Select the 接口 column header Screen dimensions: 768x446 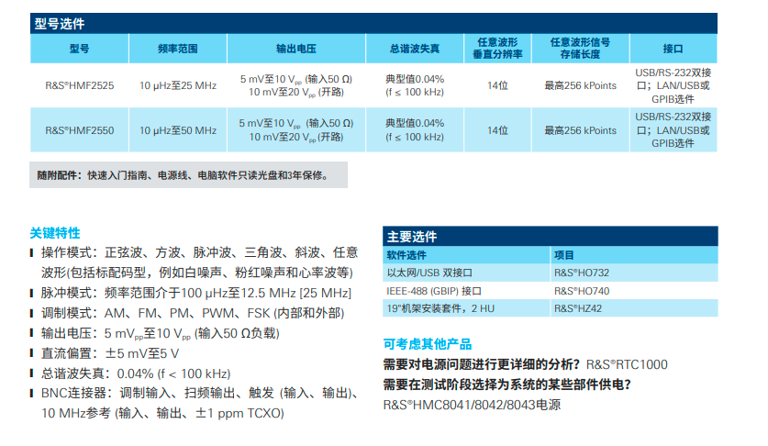click(x=673, y=49)
